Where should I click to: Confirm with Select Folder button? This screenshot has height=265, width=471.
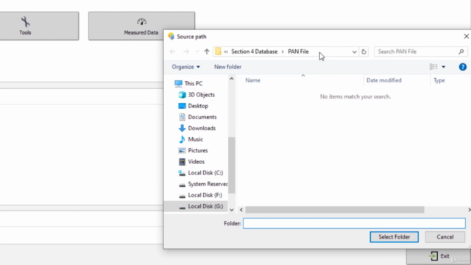pos(394,237)
